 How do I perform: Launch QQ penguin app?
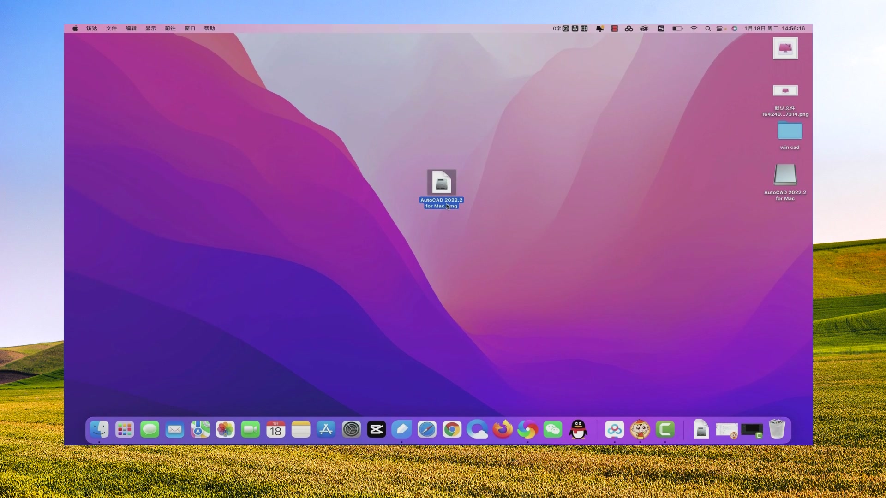click(x=578, y=430)
